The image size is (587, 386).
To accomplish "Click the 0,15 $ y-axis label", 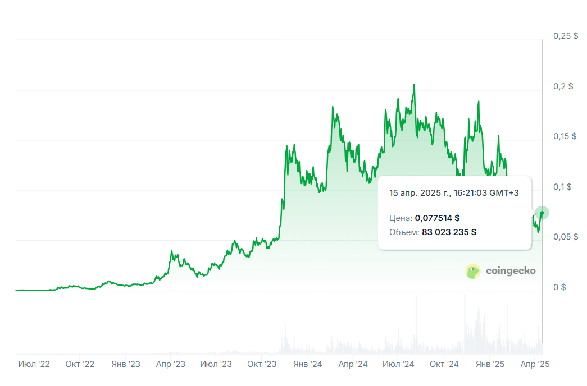I will [565, 136].
